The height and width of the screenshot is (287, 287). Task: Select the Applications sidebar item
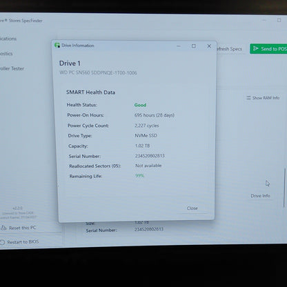point(8,39)
